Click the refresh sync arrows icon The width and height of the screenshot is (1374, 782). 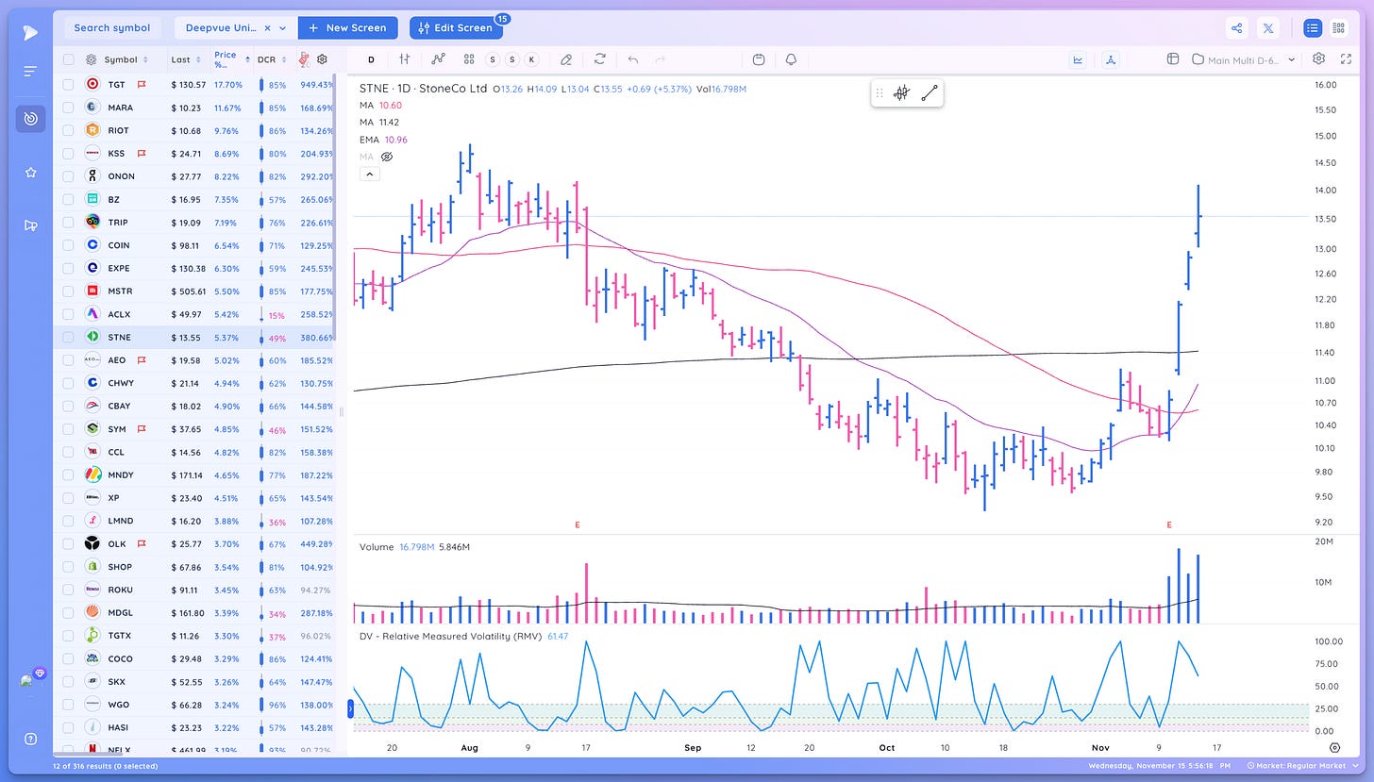coord(600,59)
